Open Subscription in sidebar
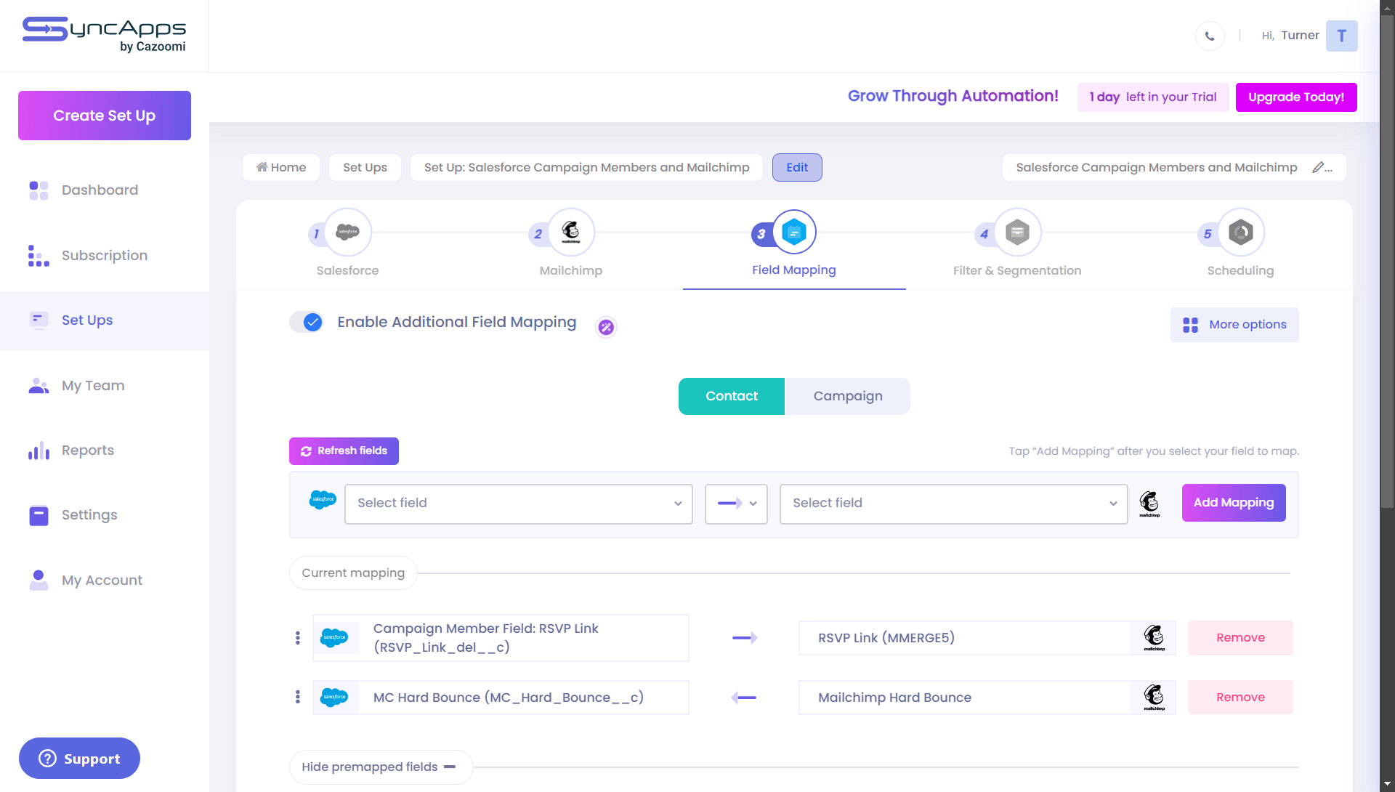The width and height of the screenshot is (1395, 792). (x=105, y=256)
